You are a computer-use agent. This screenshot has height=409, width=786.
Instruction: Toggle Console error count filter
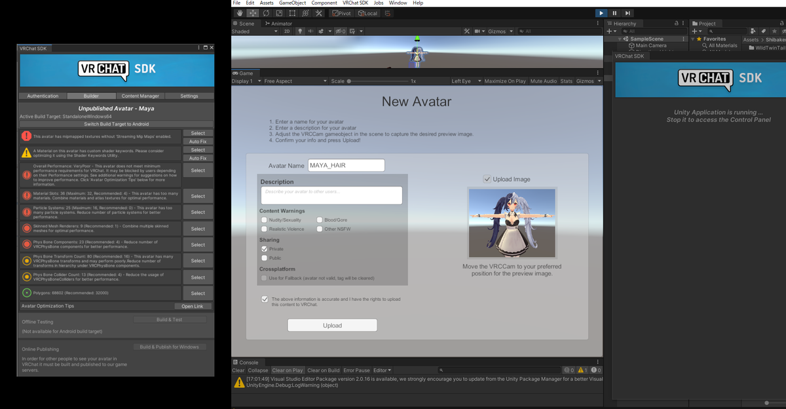(x=596, y=370)
